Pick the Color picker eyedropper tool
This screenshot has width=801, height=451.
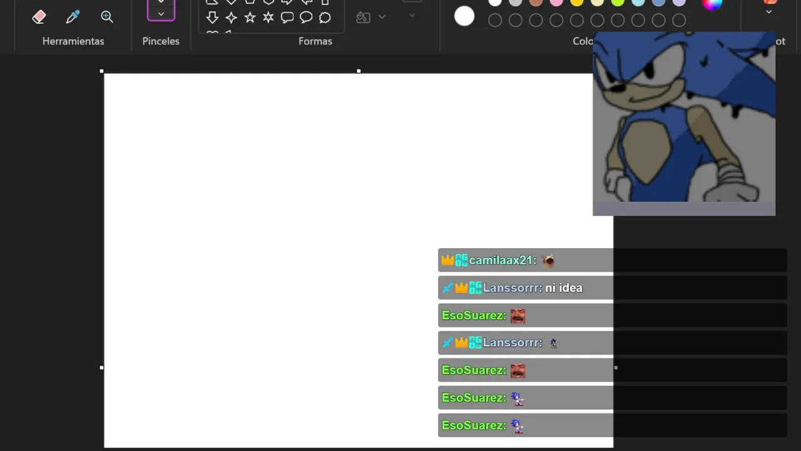click(73, 17)
